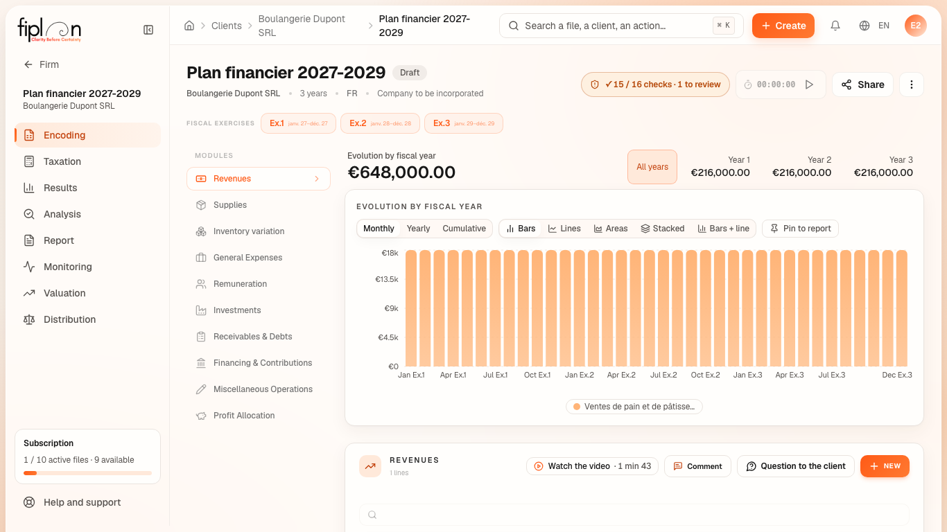Select the Ex.1 fiscal exercise
This screenshot has width=947, height=532.
(x=299, y=123)
